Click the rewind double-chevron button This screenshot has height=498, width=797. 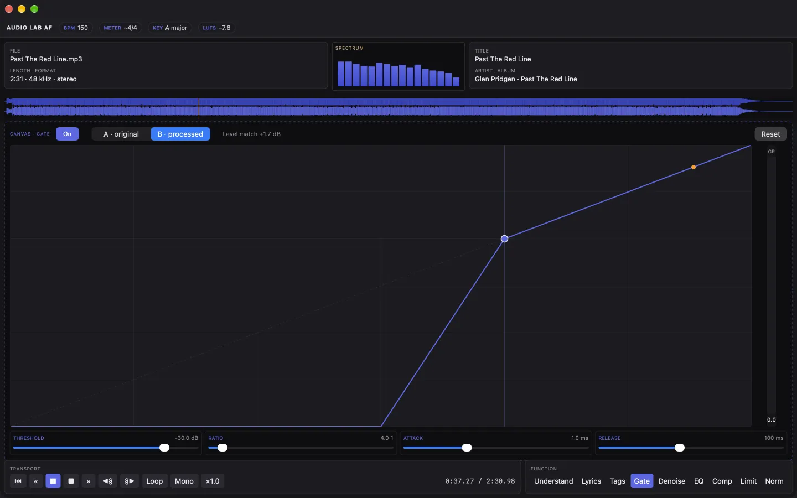coord(35,481)
